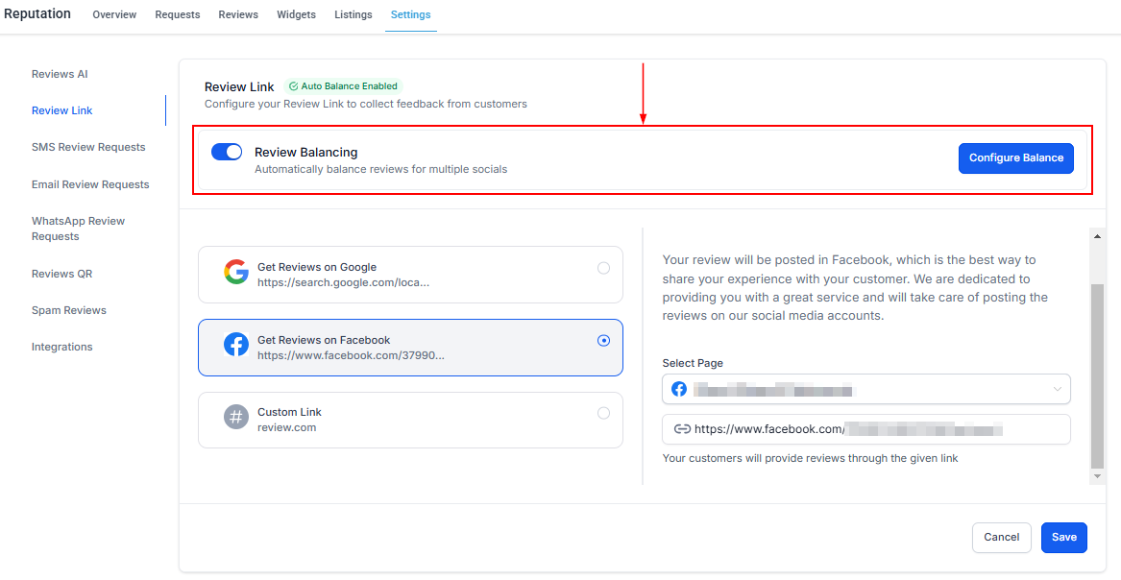Save the review link settings
This screenshot has width=1121, height=580.
(1063, 538)
